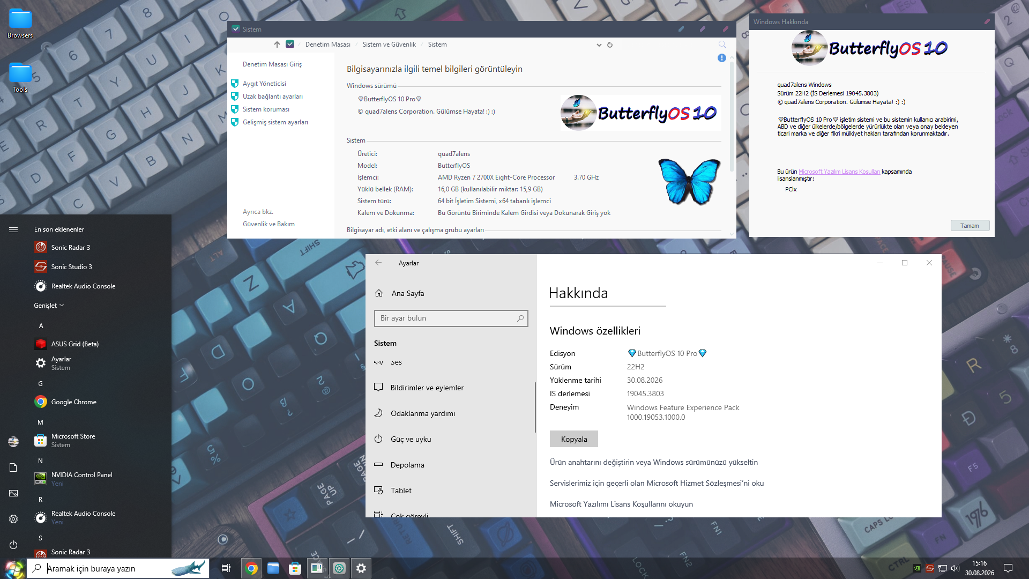
Task: Open Tablet settings page
Action: [x=450, y=491]
